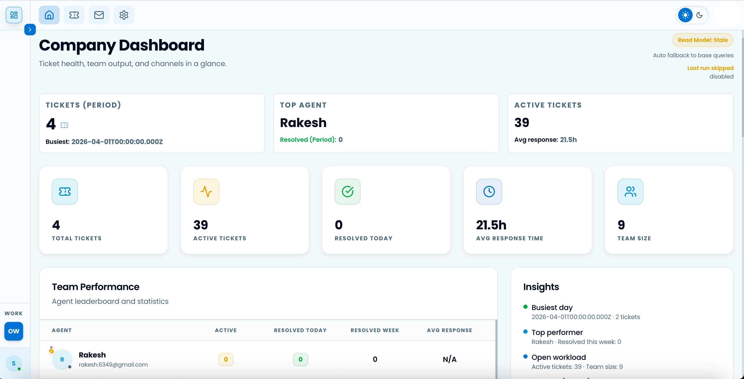Go to the Home tab icon
This screenshot has height=379, width=744.
point(49,15)
